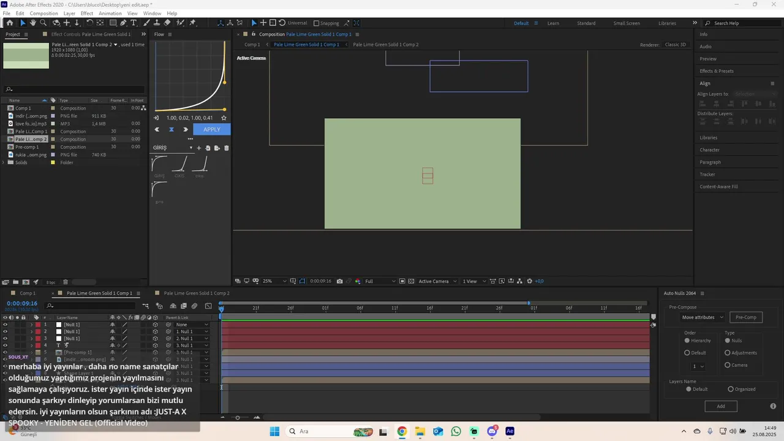Click the favorite star icon in Flow panel
The image size is (784, 441).
coord(224,118)
